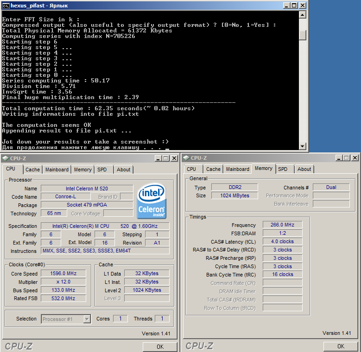Click the Bank Cycle Time value '16 clocks'

pyautogui.click(x=283, y=275)
